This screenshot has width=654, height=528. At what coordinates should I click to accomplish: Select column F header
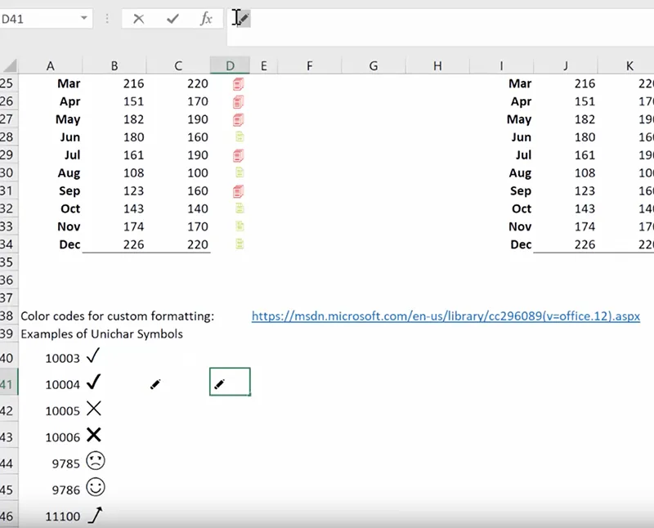point(309,65)
